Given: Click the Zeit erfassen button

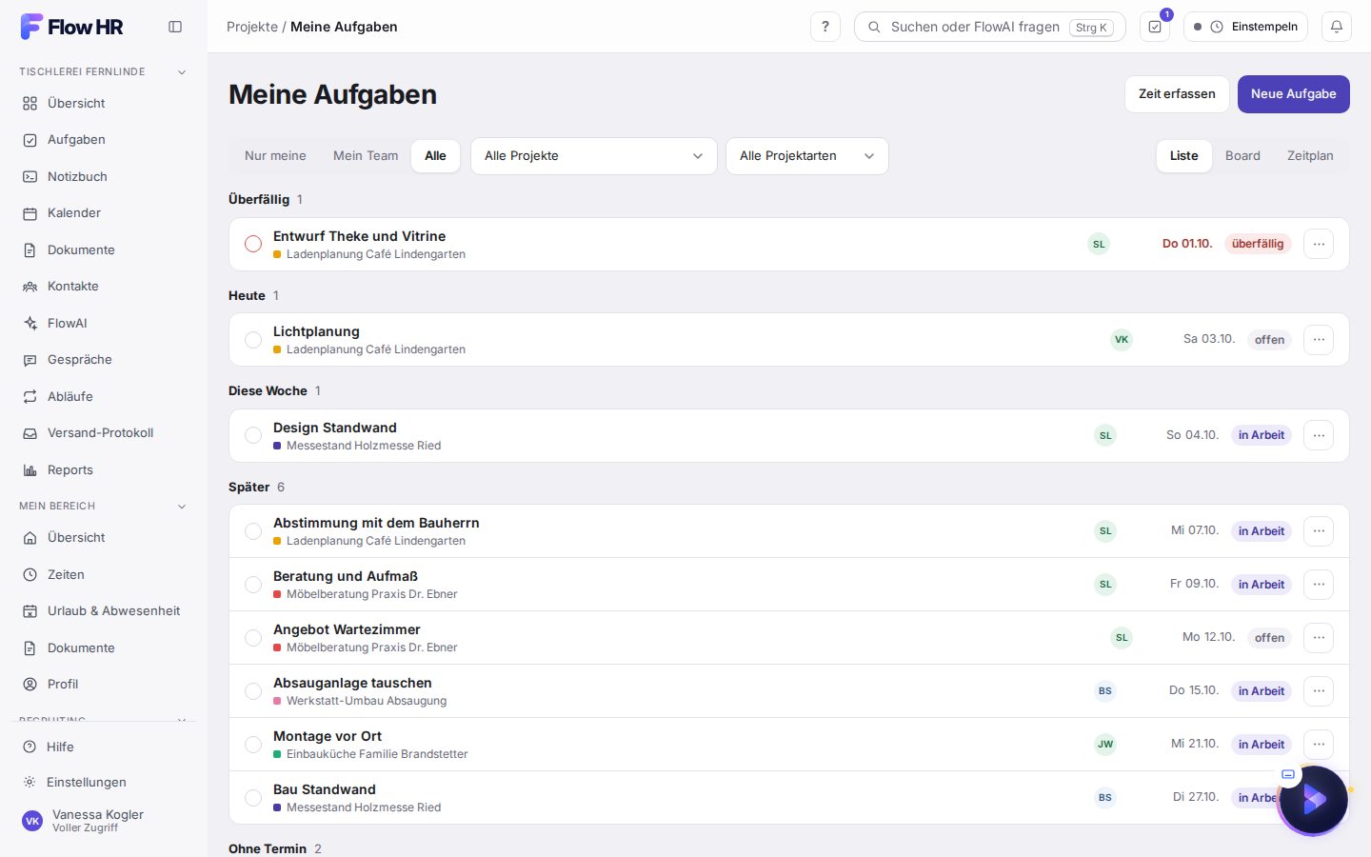Looking at the screenshot, I should (1177, 94).
